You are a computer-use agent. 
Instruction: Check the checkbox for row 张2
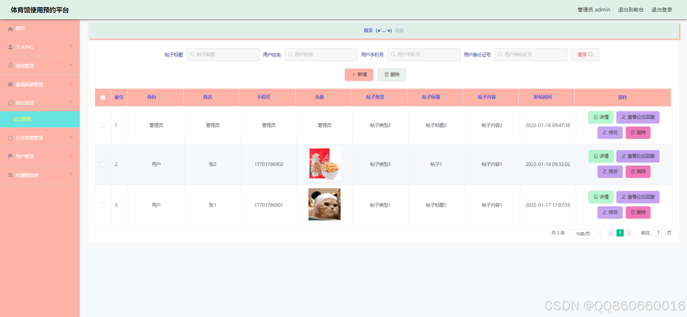pyautogui.click(x=103, y=165)
